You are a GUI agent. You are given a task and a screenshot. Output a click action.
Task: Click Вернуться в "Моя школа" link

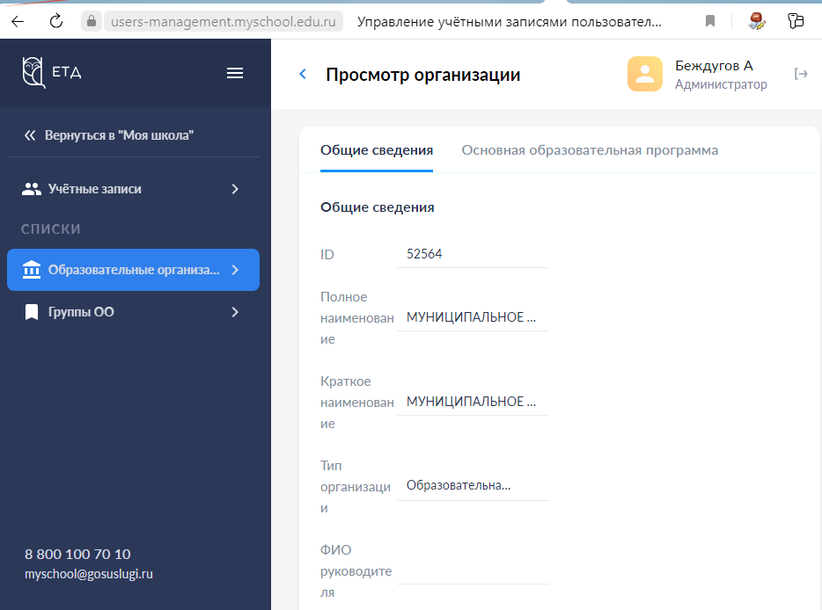(x=109, y=135)
